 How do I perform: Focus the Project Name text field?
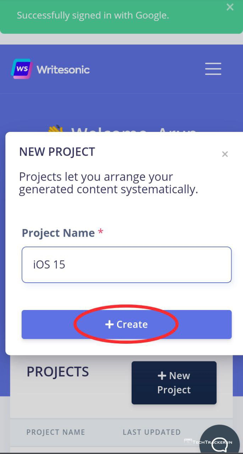[x=127, y=265]
